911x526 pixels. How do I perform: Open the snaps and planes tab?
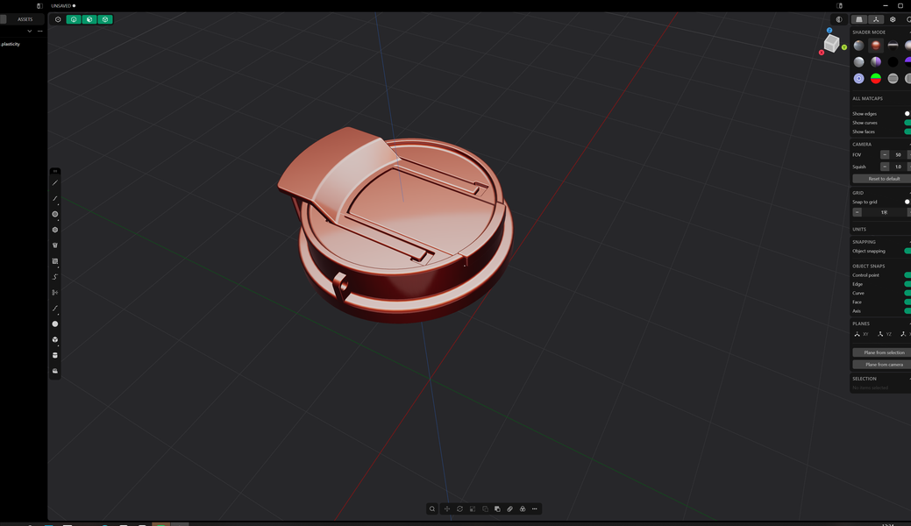[876, 20]
